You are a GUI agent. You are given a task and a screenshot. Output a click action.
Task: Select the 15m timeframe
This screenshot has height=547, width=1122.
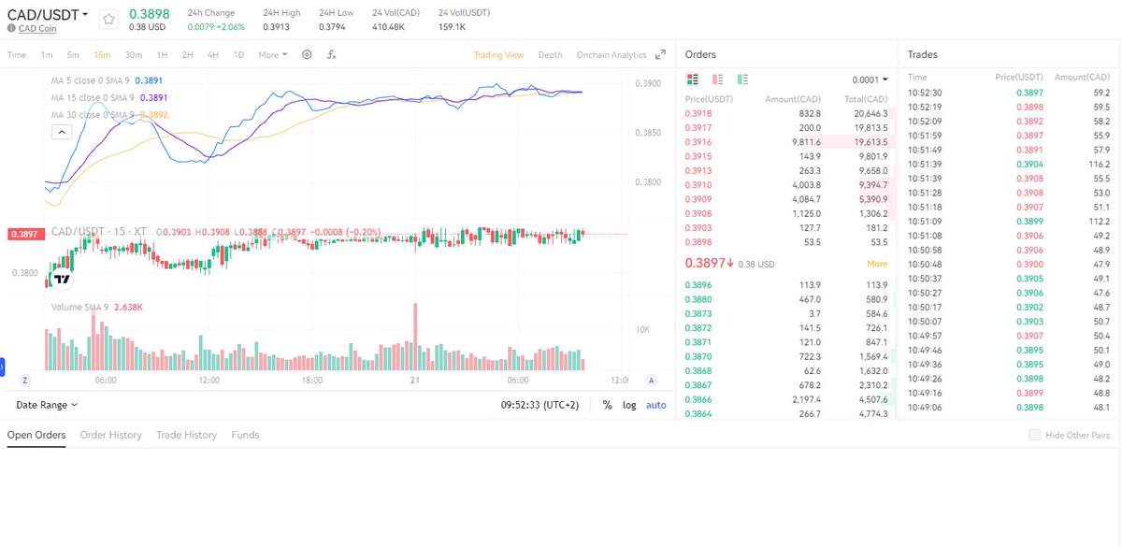(102, 55)
